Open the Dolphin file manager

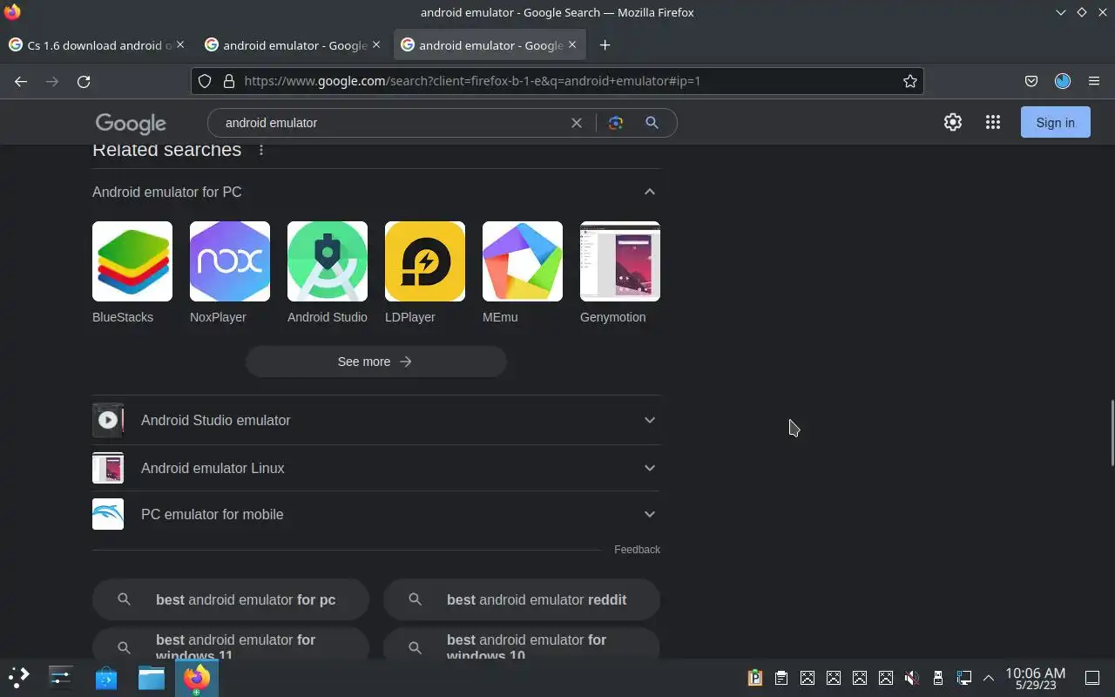[x=152, y=677]
